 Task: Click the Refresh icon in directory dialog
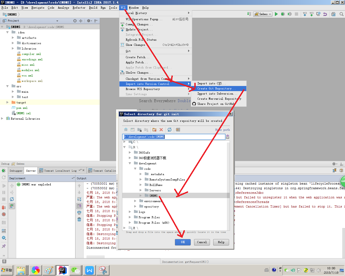point(170,130)
